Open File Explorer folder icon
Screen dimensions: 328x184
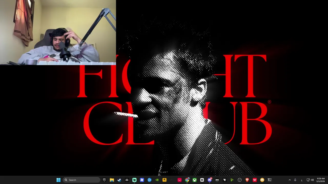tap(112, 180)
